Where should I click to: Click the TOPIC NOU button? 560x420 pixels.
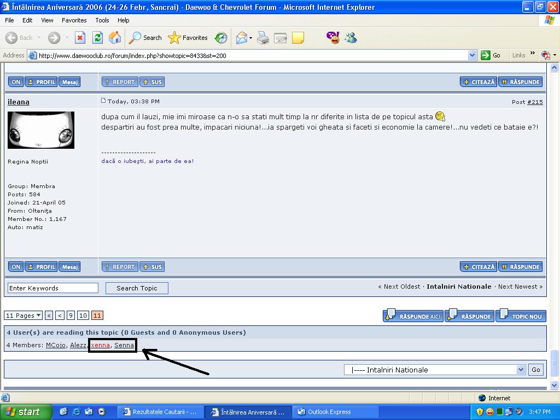click(521, 316)
